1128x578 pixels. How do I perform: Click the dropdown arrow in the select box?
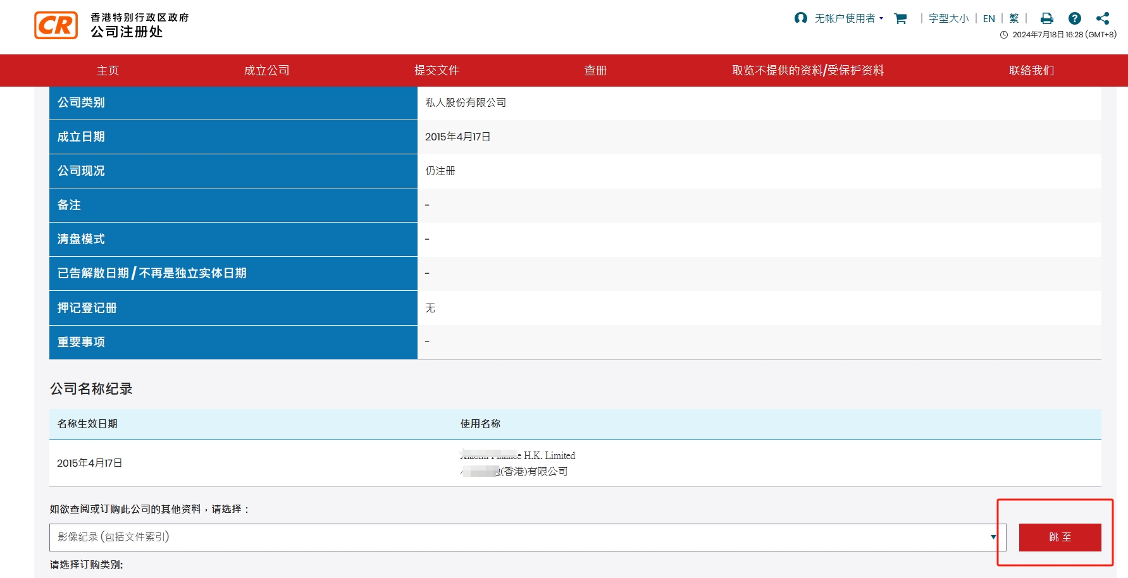tap(993, 537)
